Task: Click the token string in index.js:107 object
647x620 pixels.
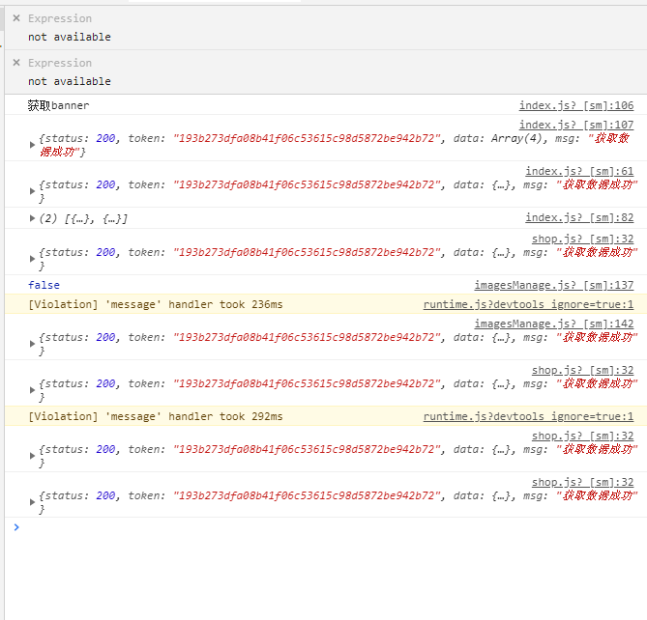Action: click(x=309, y=138)
